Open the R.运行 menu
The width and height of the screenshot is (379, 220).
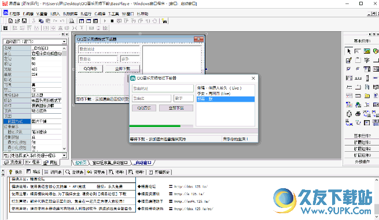(x=86, y=14)
